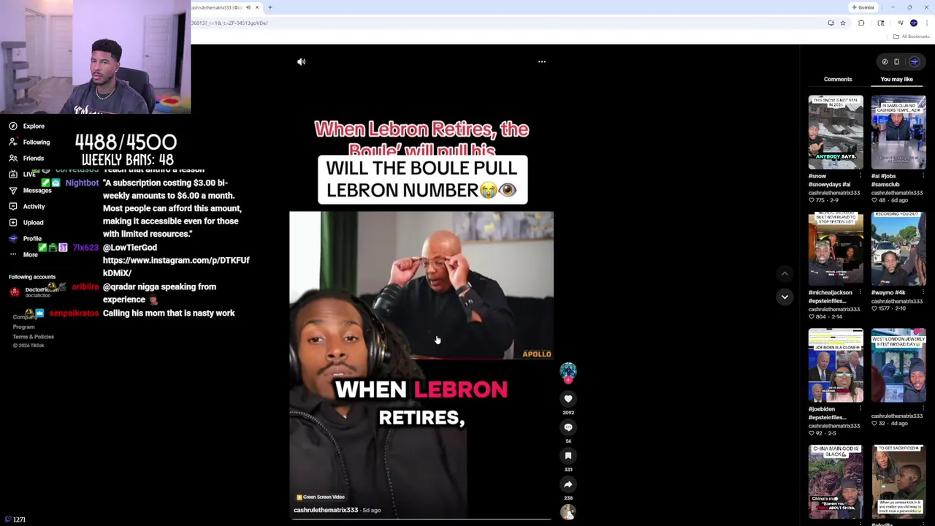Open menu for #waymo card

coord(923,292)
